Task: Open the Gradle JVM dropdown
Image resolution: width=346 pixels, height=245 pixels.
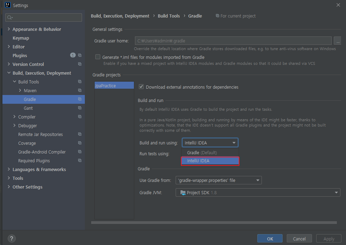Action: point(258,192)
